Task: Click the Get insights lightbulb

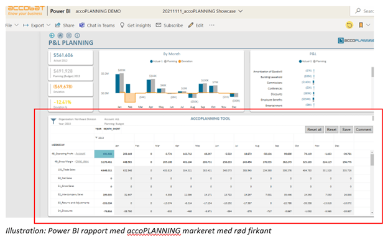Action: pos(136,25)
